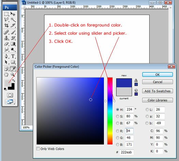
Task: Click the in-gamut color swatch below warning
Action: 136,84
